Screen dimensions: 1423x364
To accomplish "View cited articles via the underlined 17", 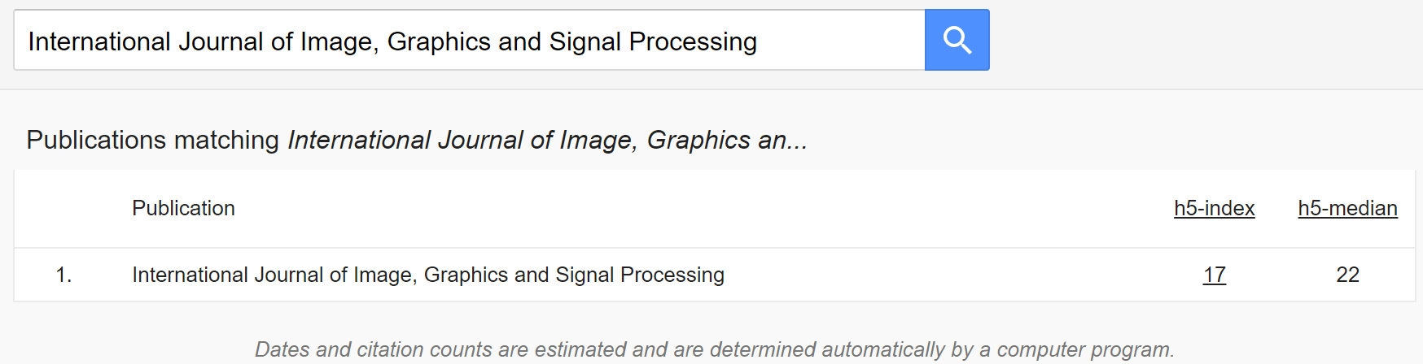I will pyautogui.click(x=1214, y=275).
